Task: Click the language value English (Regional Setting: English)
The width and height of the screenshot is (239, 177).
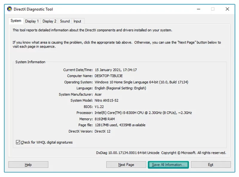Action: point(120,88)
